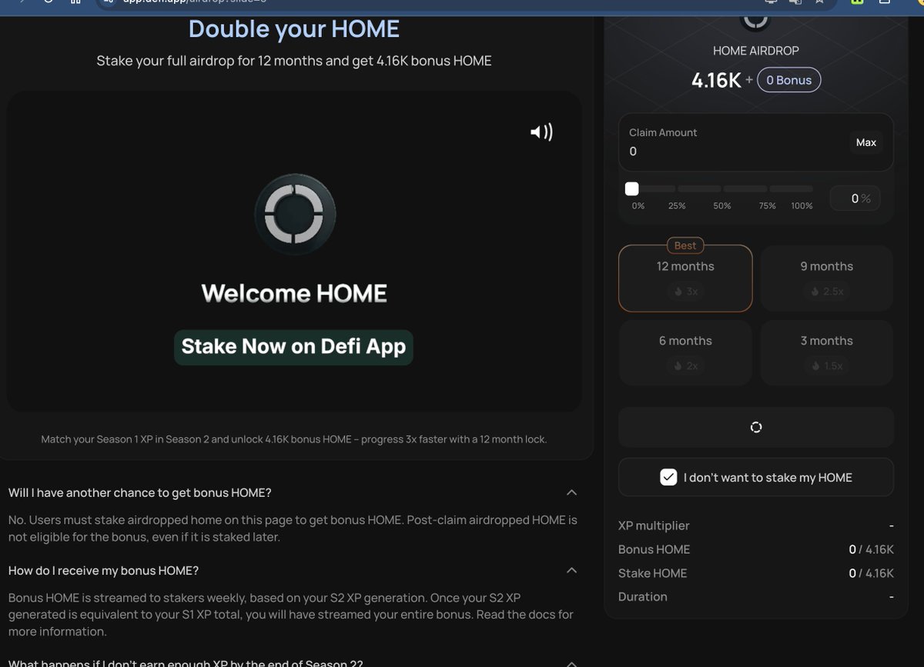Image resolution: width=924 pixels, height=667 pixels.
Task: Click the "Stake Now on Defi App" button
Action: (x=293, y=347)
